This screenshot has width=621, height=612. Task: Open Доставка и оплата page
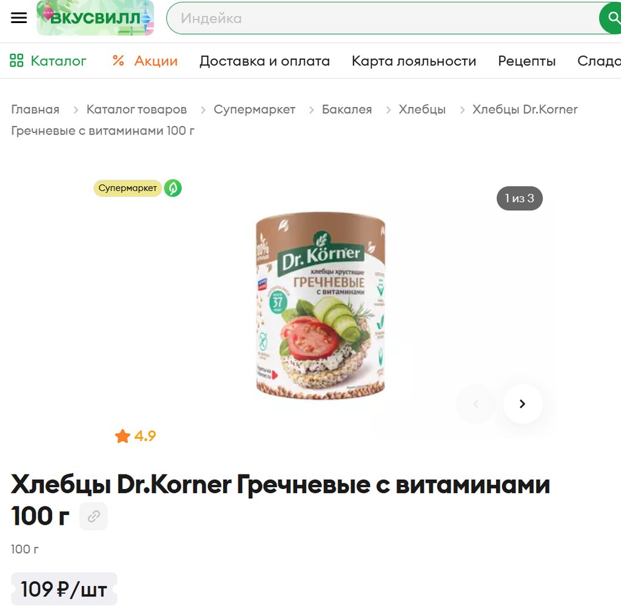pyautogui.click(x=264, y=61)
